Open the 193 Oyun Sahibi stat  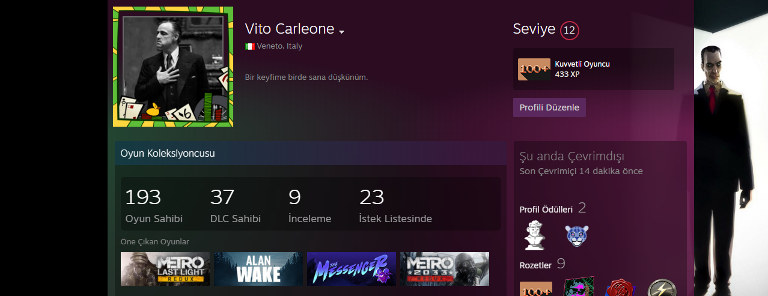pyautogui.click(x=154, y=205)
